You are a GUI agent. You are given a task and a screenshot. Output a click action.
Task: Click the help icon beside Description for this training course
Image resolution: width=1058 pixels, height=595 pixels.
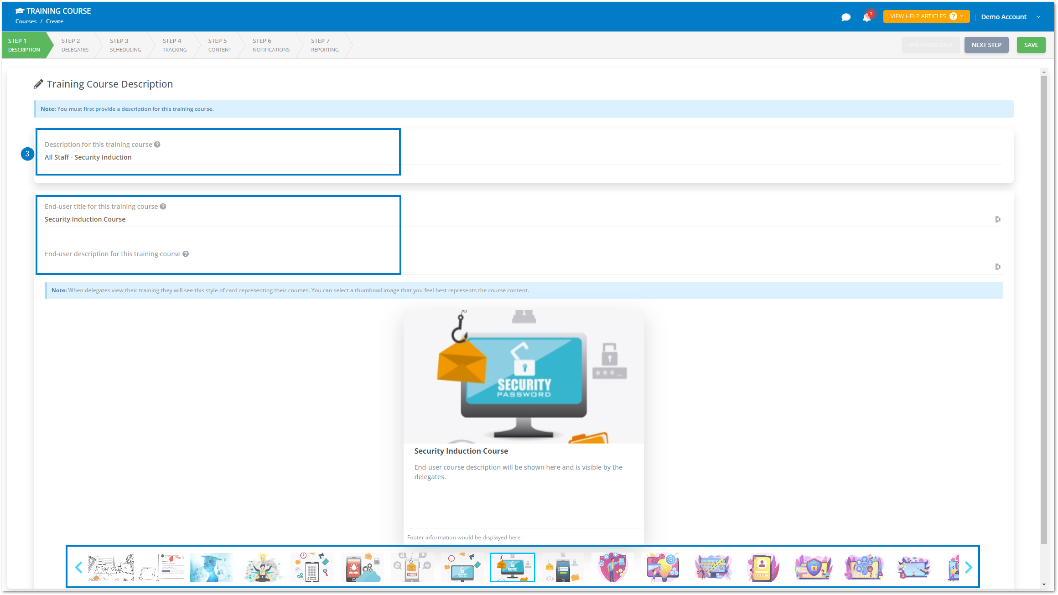click(157, 145)
